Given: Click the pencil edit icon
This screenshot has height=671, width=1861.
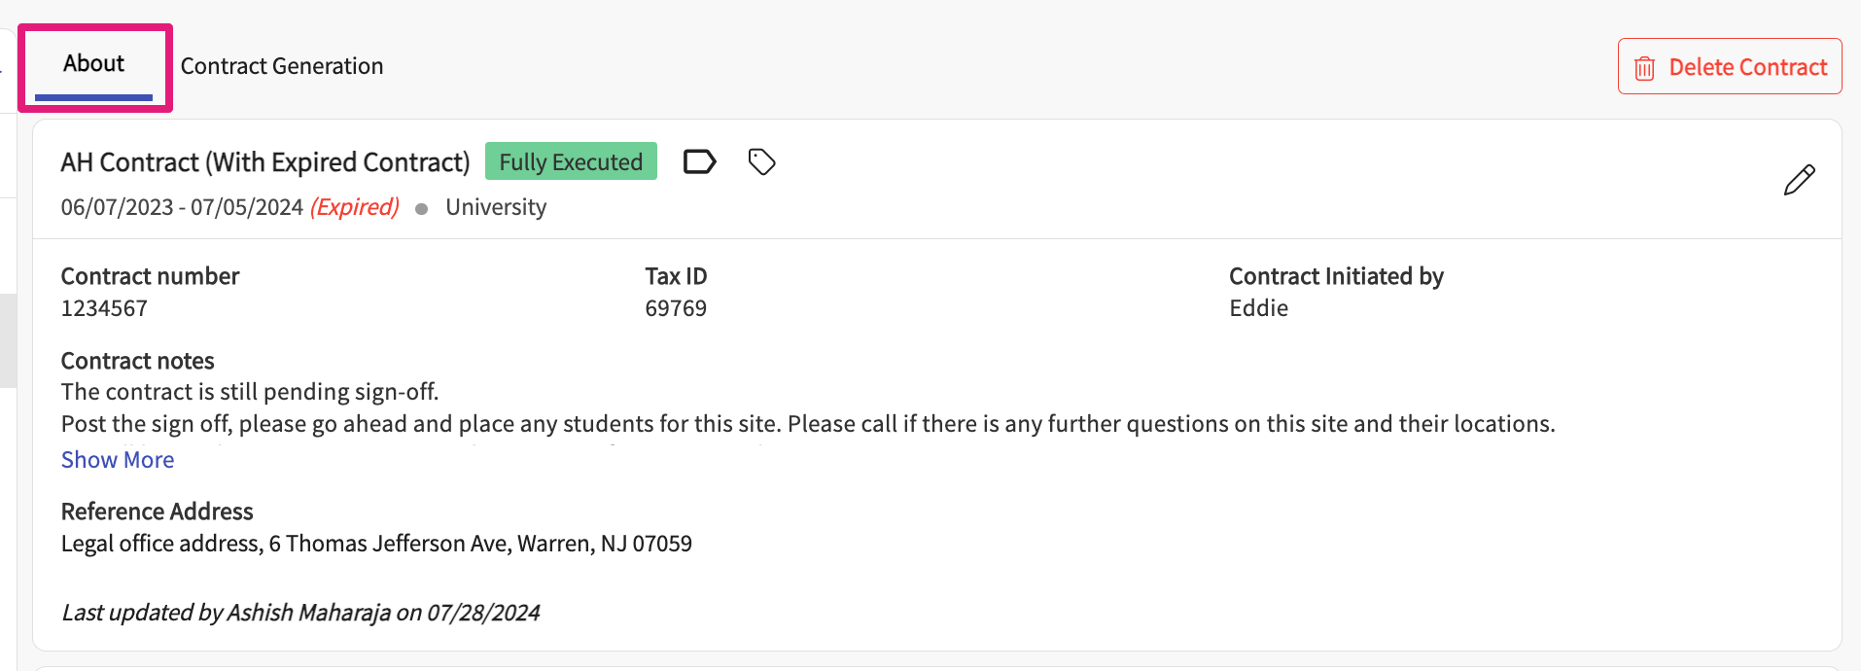Looking at the screenshot, I should (1799, 180).
